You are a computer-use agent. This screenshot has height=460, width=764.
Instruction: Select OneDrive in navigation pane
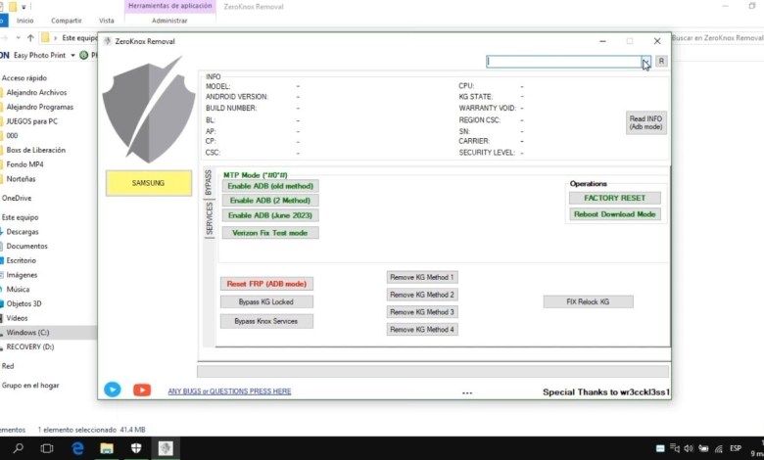pyautogui.click(x=17, y=198)
